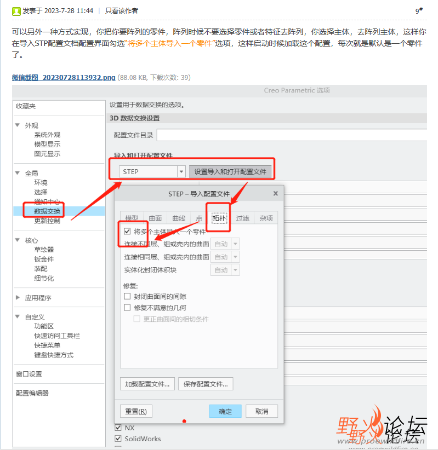
Task: Select 环境 under 全局
Action: click(41, 182)
